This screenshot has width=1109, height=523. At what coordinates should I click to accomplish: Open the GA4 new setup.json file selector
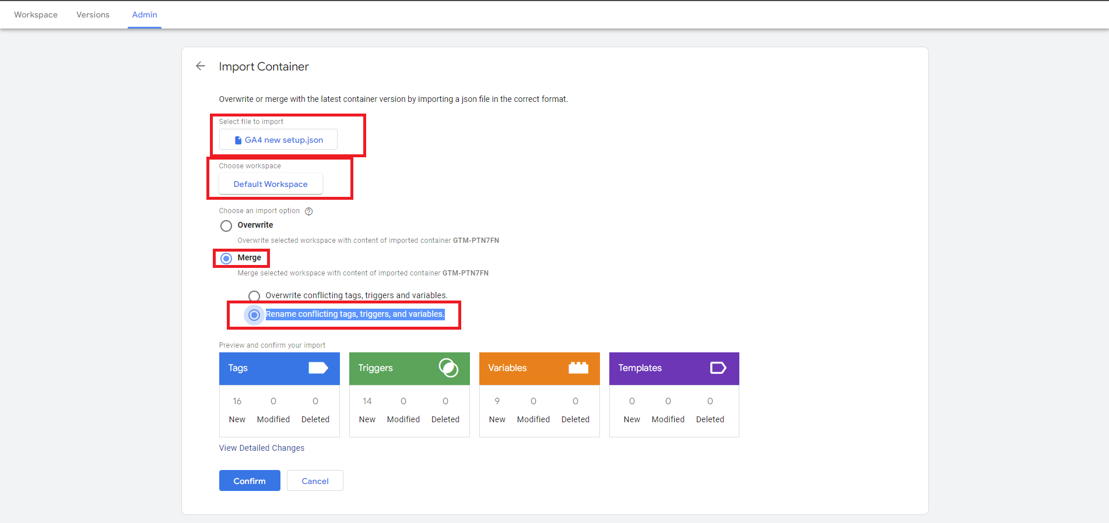coord(279,140)
